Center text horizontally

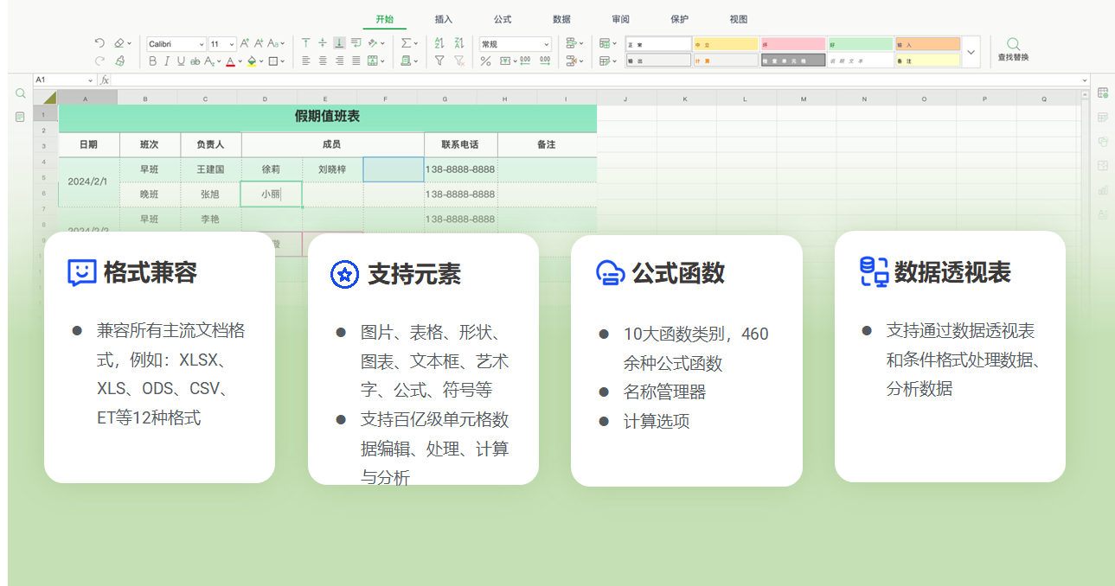pyautogui.click(x=323, y=61)
